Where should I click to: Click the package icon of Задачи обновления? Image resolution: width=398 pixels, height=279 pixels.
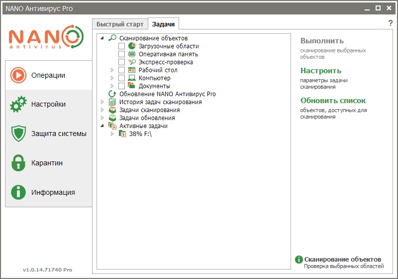112,118
